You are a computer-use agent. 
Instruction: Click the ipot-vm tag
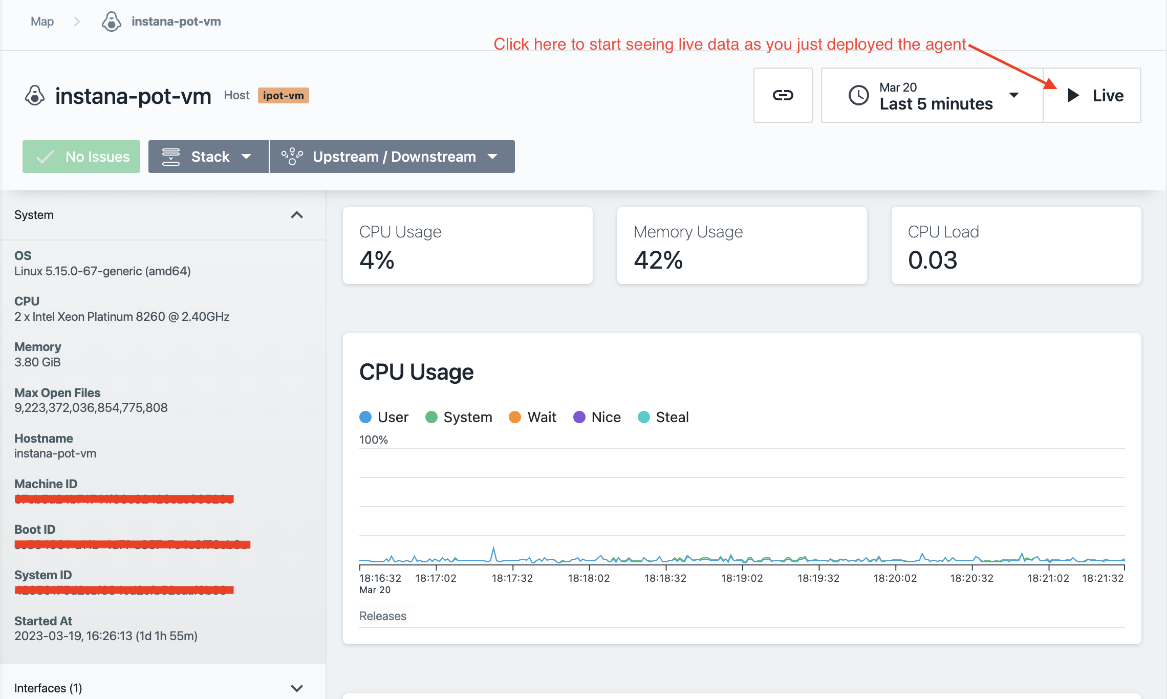click(x=283, y=95)
